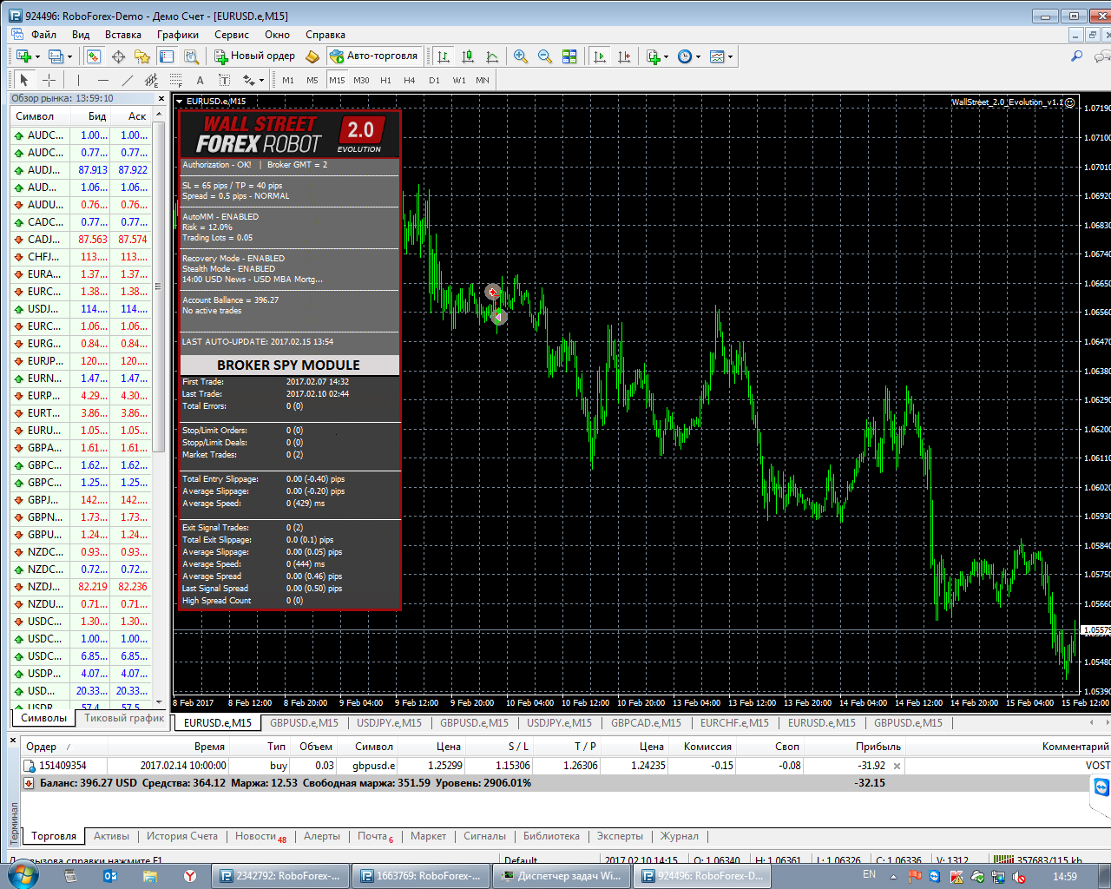
Task: Tile chart windows icon
Action: (x=569, y=56)
